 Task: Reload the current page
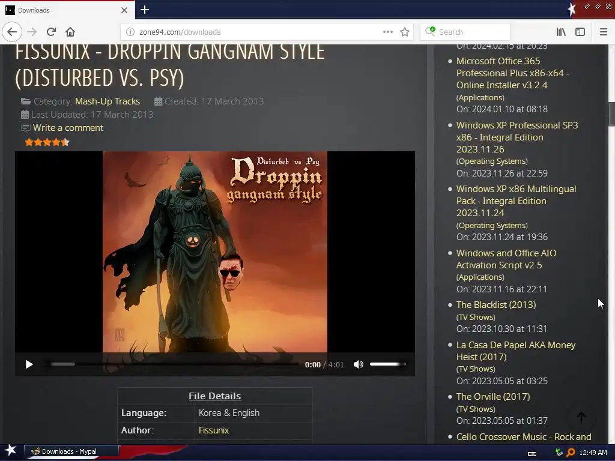pos(51,32)
